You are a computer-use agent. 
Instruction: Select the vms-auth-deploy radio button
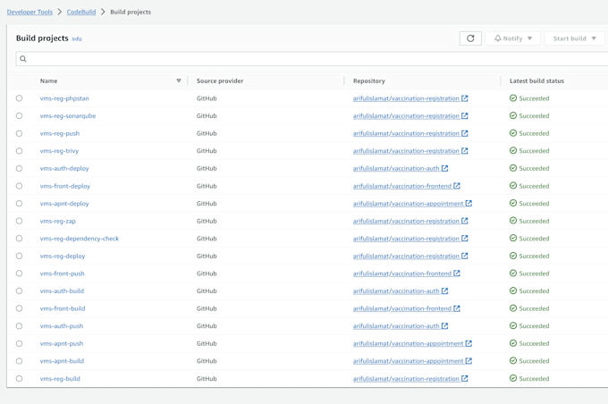point(19,168)
